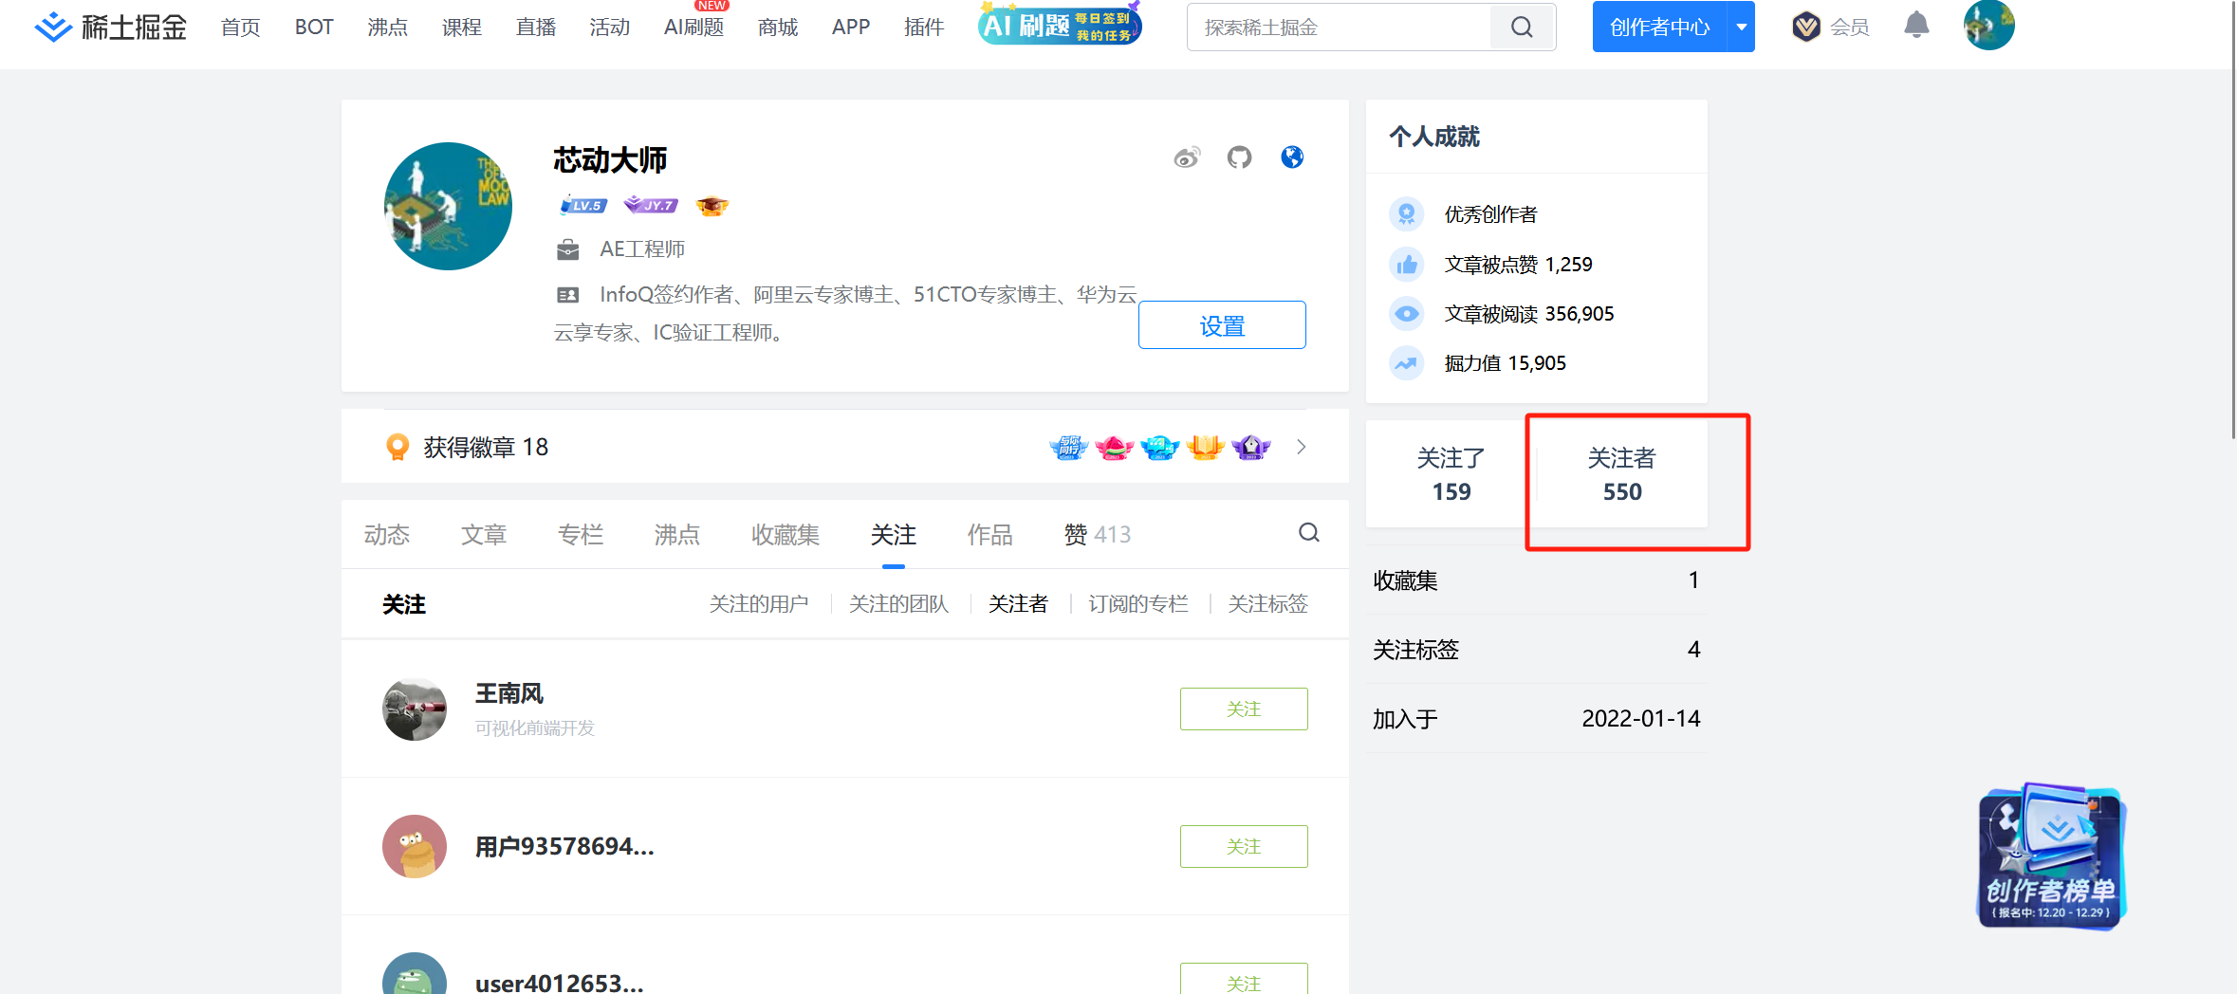Open the Weibo profile icon
This screenshot has height=994, width=2237.
[x=1187, y=157]
